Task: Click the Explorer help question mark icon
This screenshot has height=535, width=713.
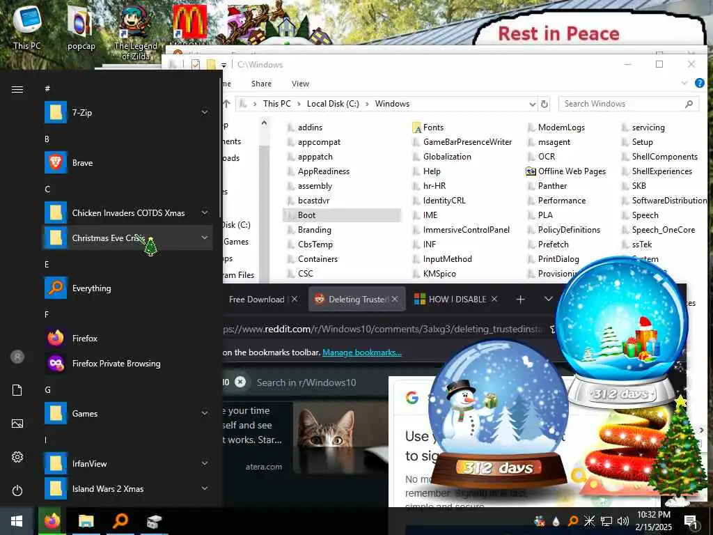Action: pos(699,83)
